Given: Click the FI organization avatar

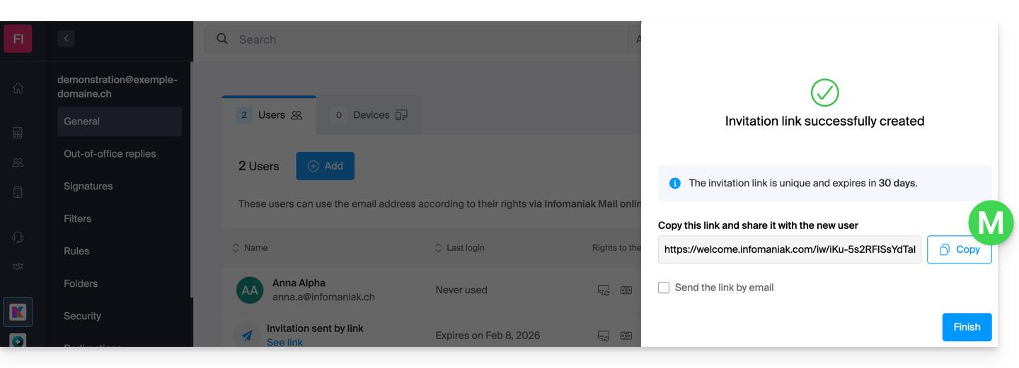Looking at the screenshot, I should pos(18,39).
